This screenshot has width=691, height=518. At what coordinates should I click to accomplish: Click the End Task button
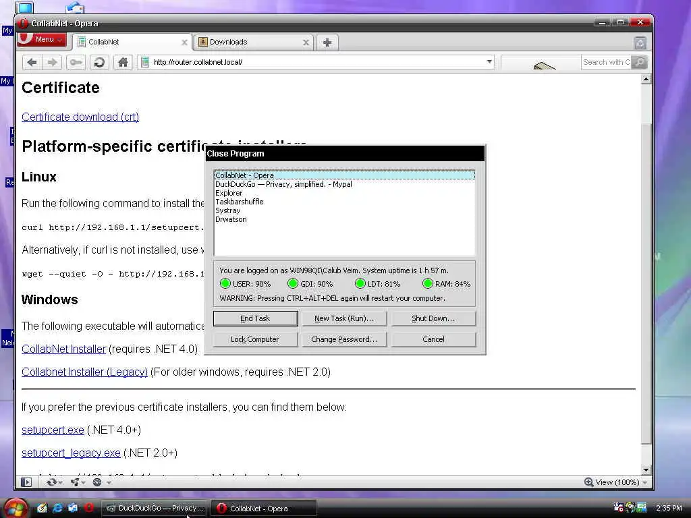pyautogui.click(x=255, y=318)
